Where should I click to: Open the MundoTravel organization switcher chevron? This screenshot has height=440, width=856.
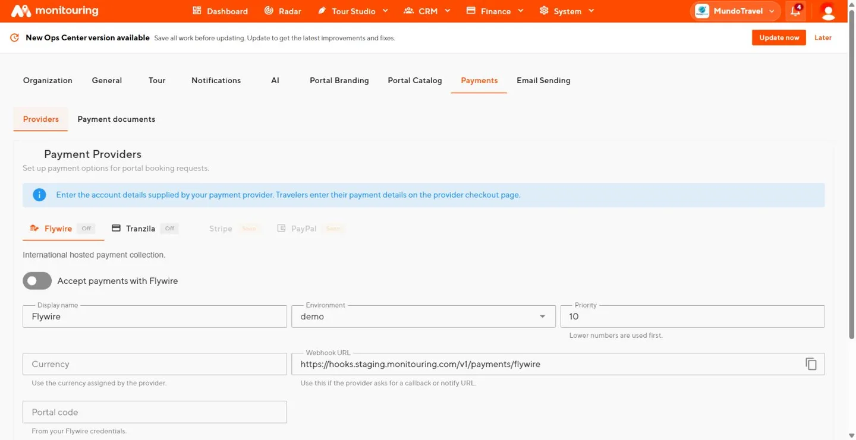pyautogui.click(x=772, y=11)
